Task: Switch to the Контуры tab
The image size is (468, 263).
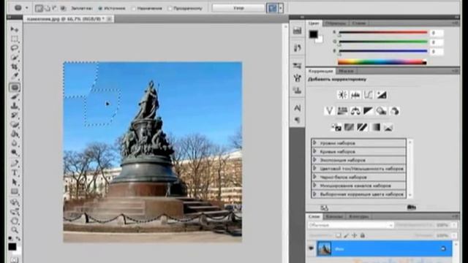Action: coord(359,216)
